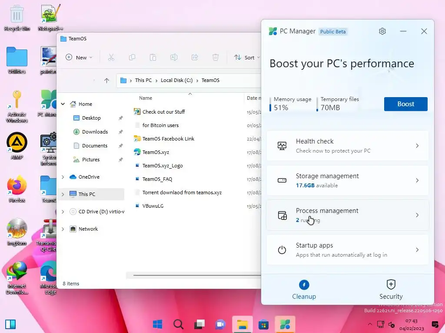445x333 pixels.
Task: Click the Cut scissors icon in Explorer
Action: (x=111, y=58)
